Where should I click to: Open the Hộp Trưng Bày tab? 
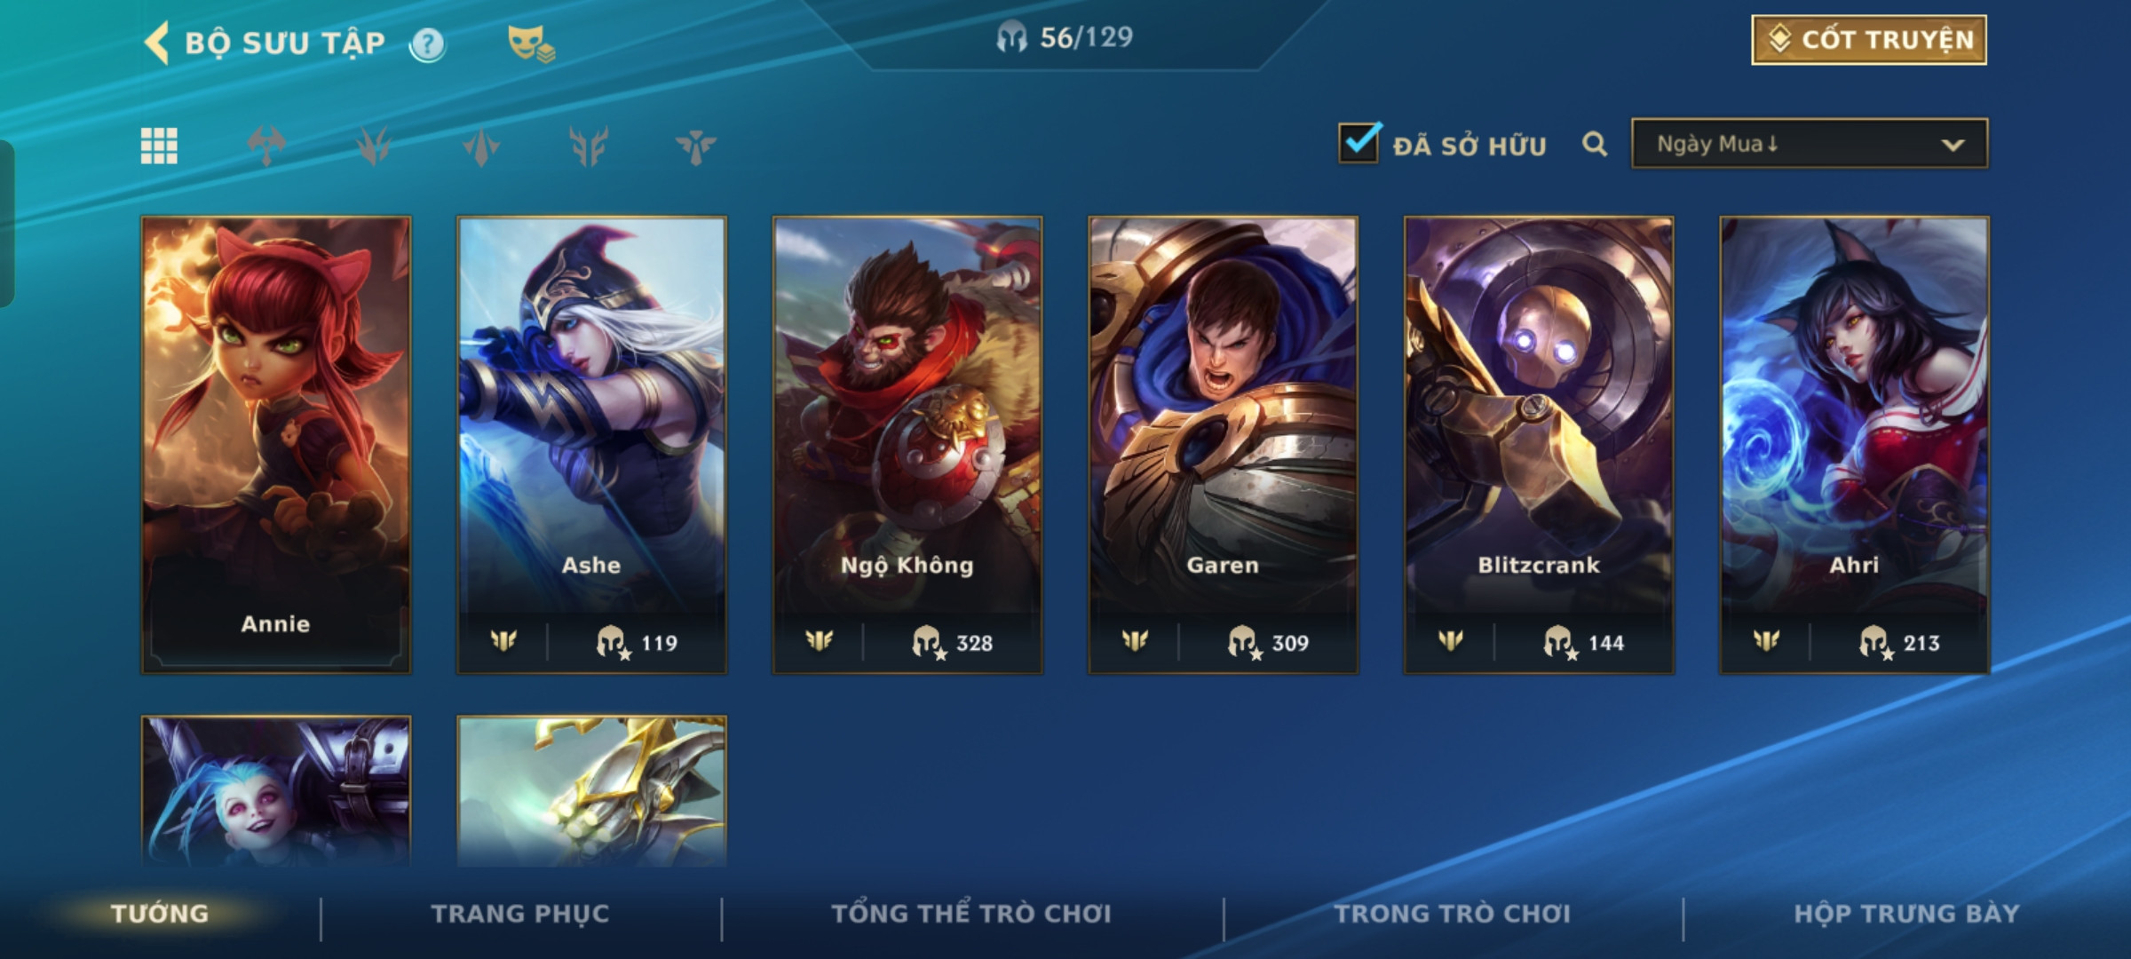pos(1906,914)
